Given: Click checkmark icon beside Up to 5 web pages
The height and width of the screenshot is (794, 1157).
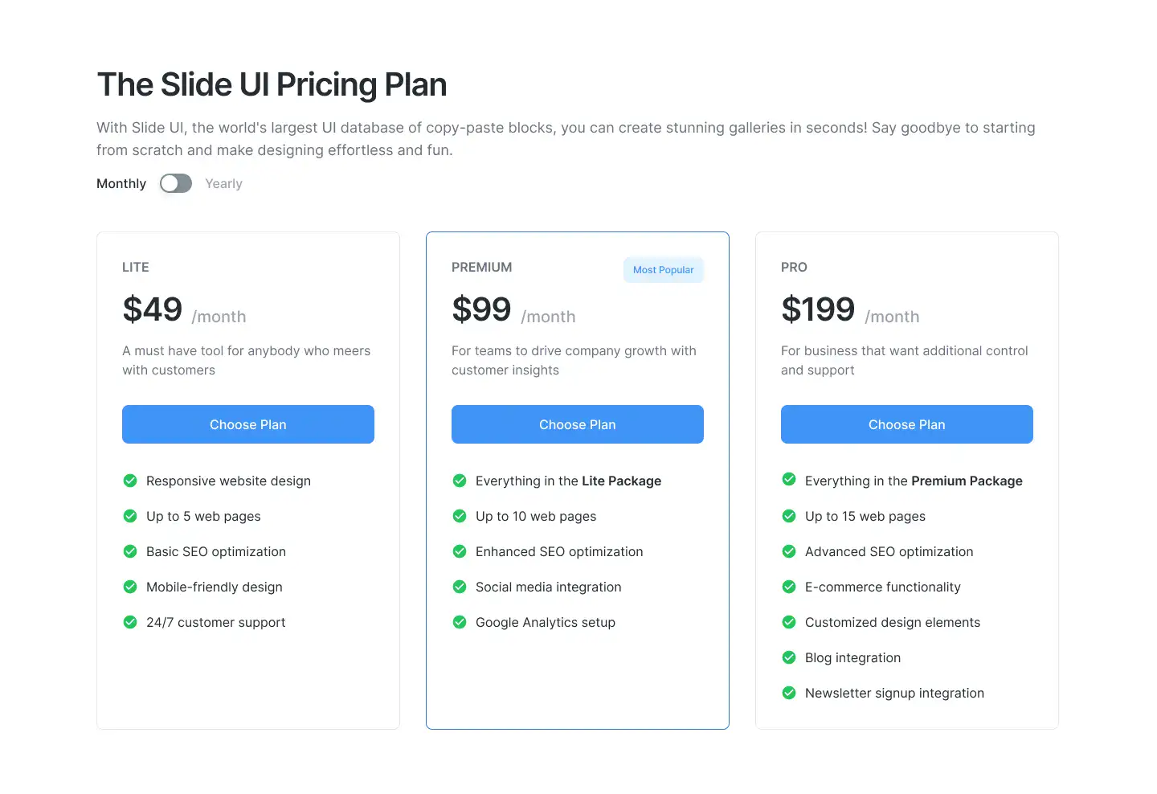Looking at the screenshot, I should pos(130,516).
